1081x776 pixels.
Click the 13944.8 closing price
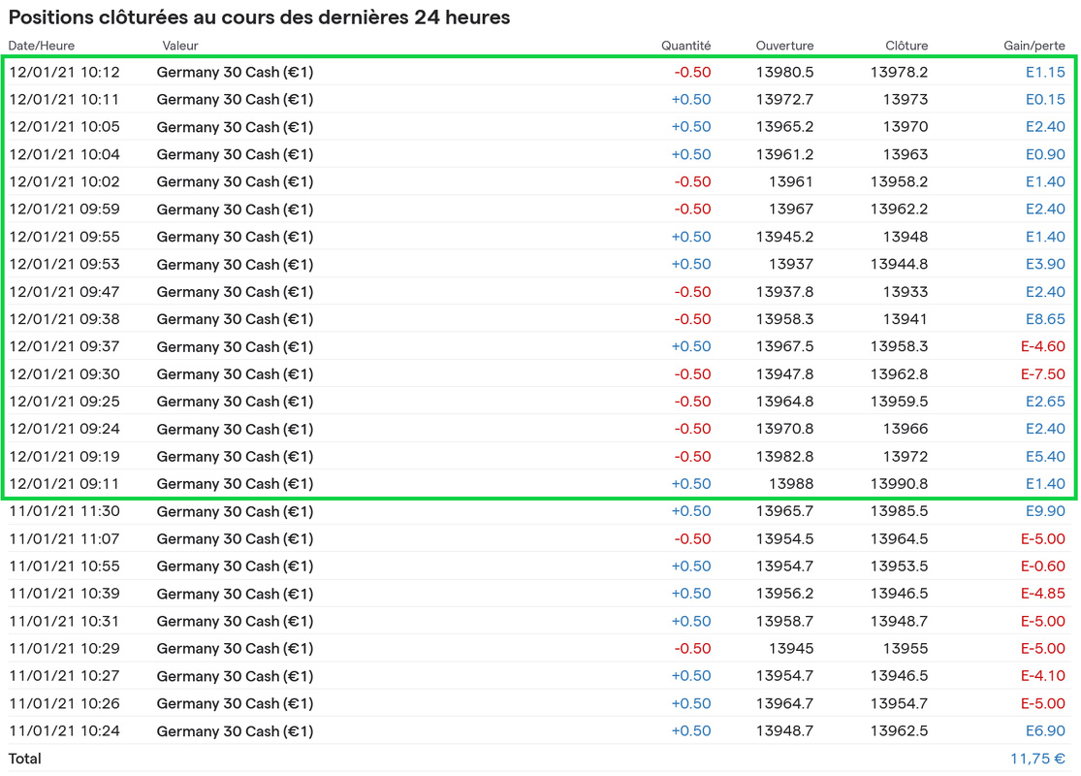click(x=899, y=264)
